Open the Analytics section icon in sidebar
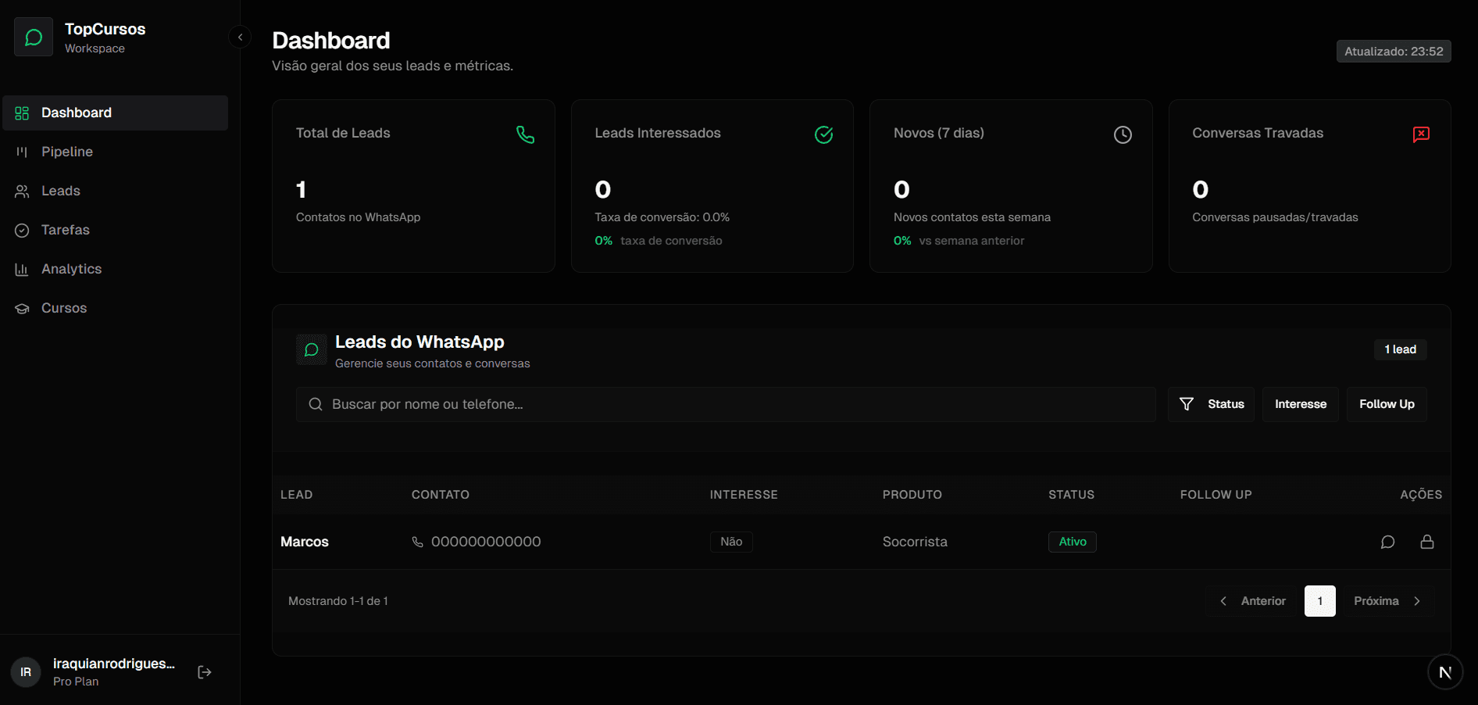Screen dimensions: 1478x705 [23, 269]
